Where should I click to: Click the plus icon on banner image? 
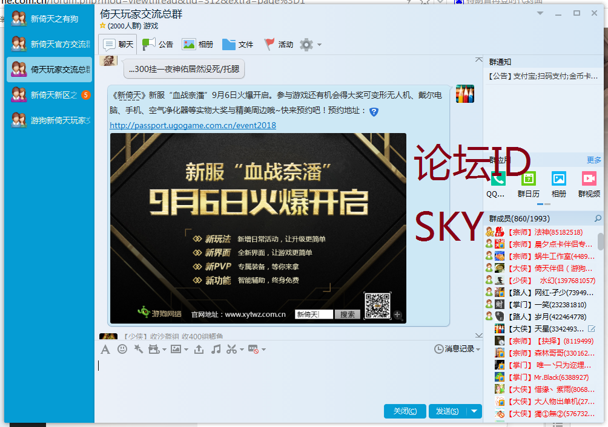click(397, 315)
